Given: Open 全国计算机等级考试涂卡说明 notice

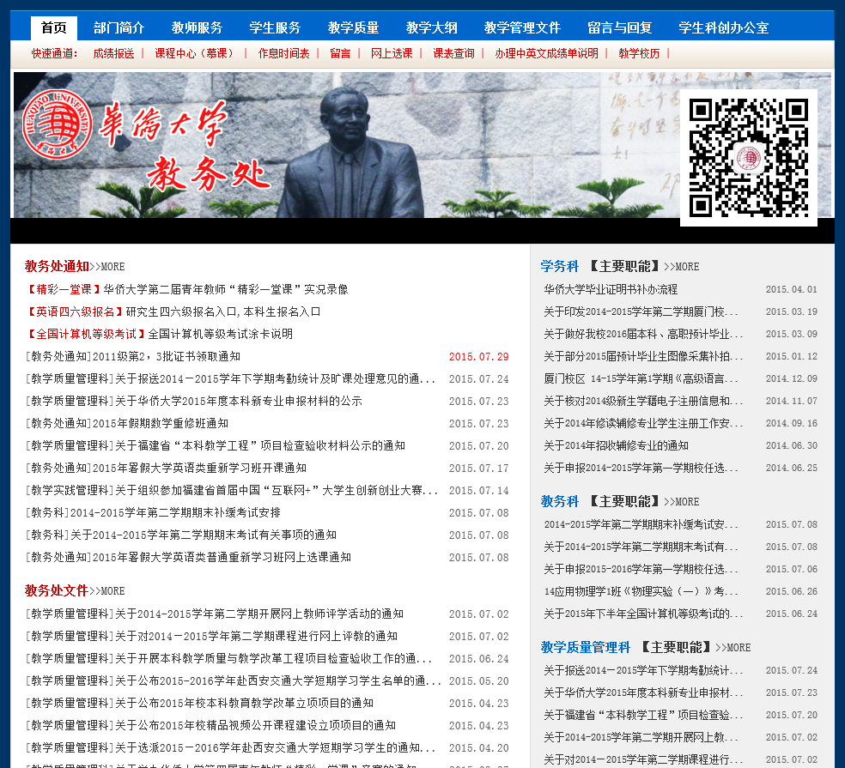Looking at the screenshot, I should click(x=221, y=334).
